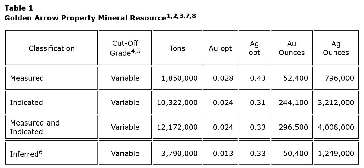Select the 0.028 Au opt value

223,78
